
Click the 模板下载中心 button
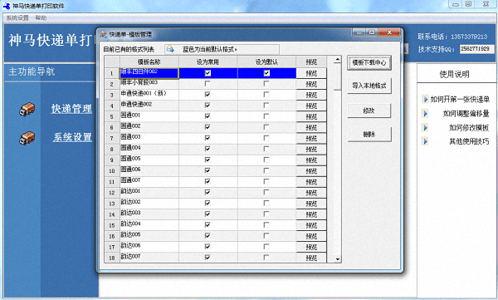[x=369, y=62]
